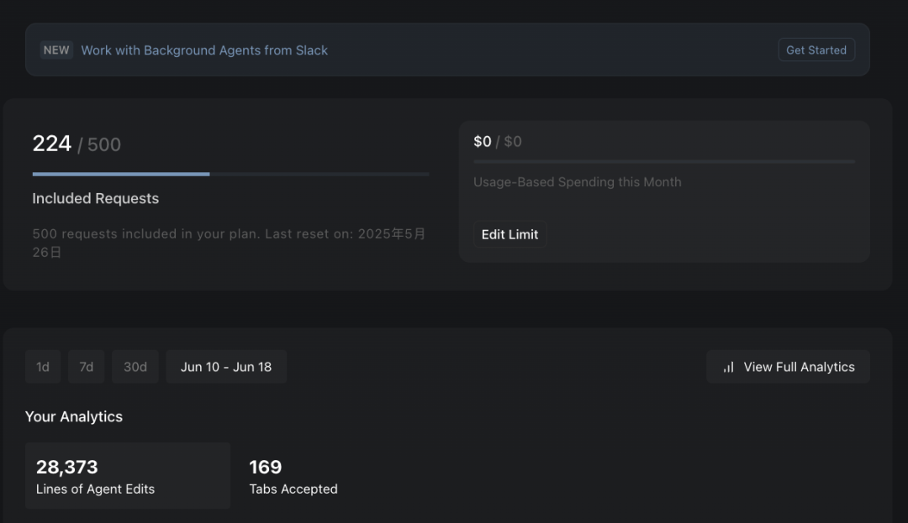
Task: Click the Included Requests heading
Action: click(96, 198)
